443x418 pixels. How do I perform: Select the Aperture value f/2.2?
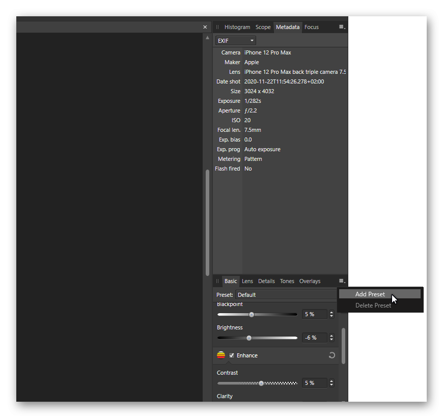tap(251, 110)
